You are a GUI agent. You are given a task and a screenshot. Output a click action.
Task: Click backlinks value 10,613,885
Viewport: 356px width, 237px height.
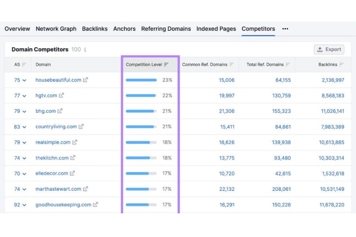click(332, 143)
